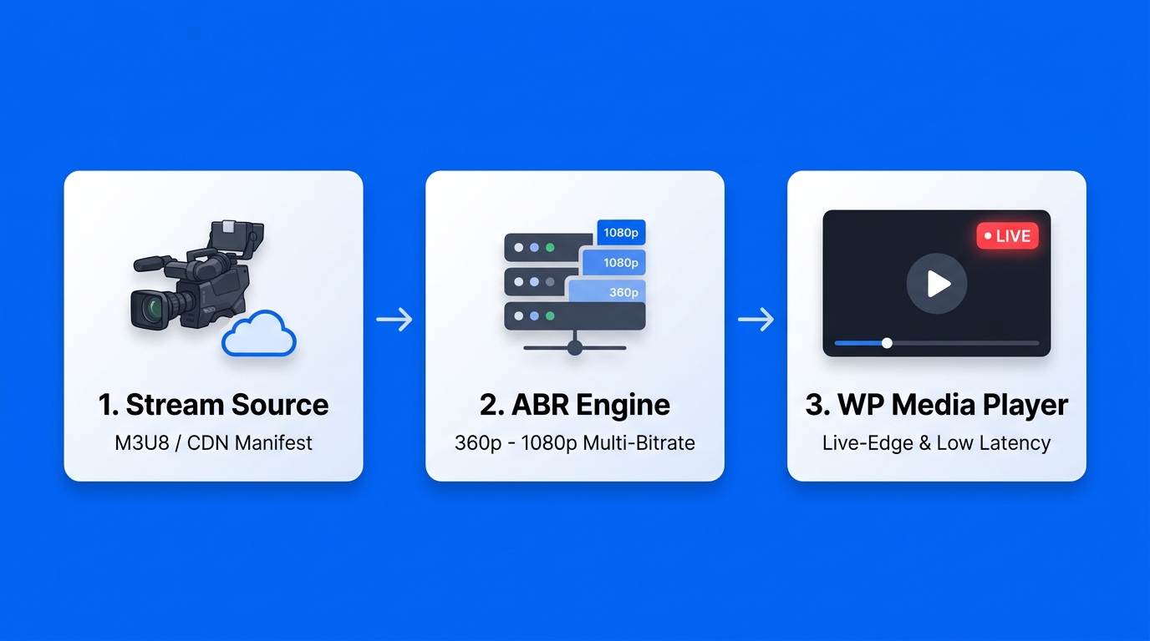Click the video camera icon
The image size is (1150, 641).
pos(198,274)
